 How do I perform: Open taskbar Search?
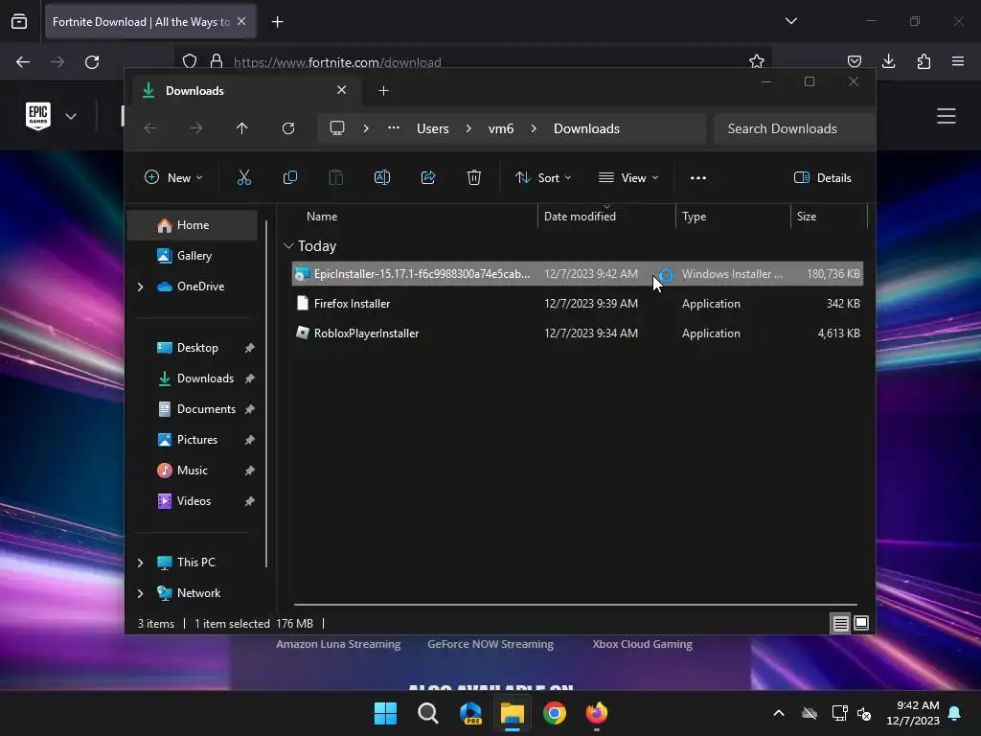(x=428, y=713)
